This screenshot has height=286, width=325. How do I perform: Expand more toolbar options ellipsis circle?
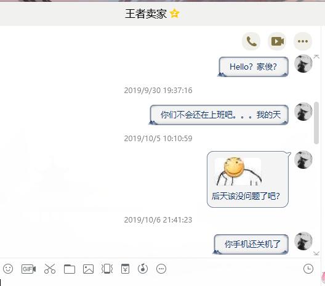coord(161,269)
